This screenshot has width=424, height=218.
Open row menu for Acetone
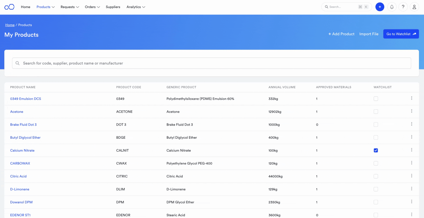tap(411, 111)
